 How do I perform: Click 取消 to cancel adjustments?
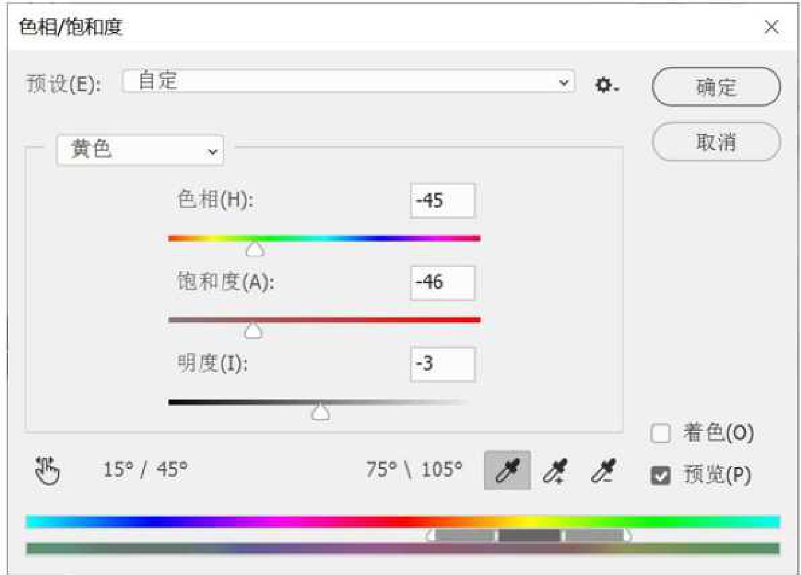[x=716, y=142]
